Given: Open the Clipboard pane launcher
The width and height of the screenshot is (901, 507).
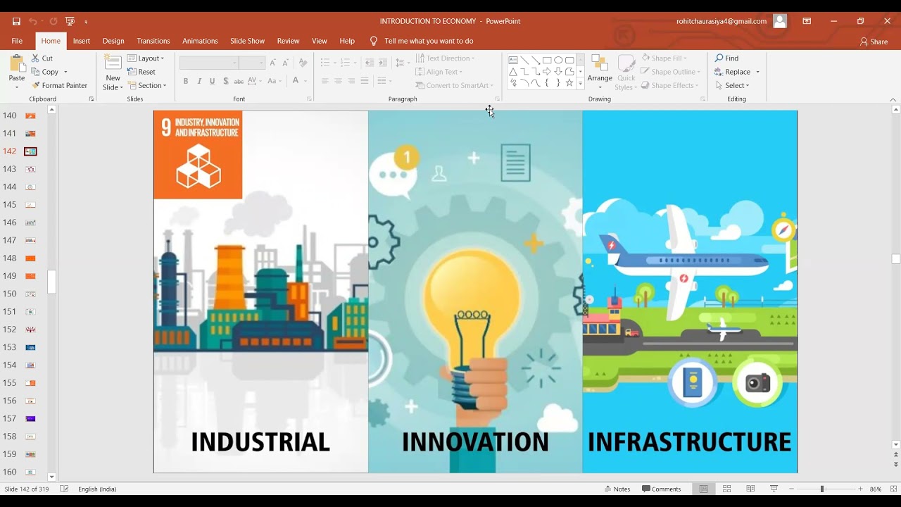Looking at the screenshot, I should pyautogui.click(x=92, y=99).
